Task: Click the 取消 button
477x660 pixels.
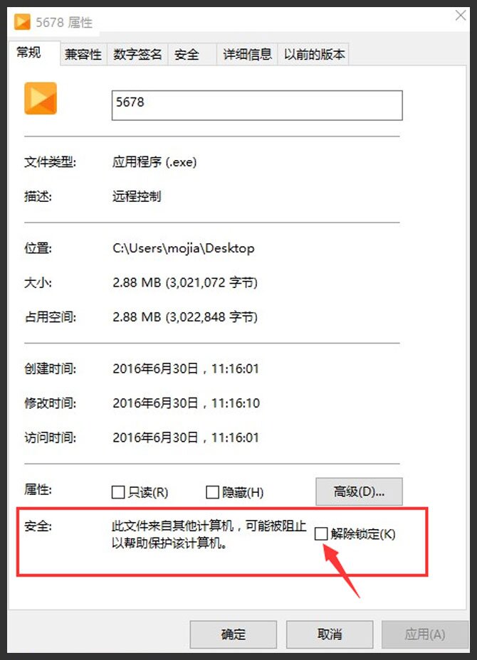Action: 330,634
